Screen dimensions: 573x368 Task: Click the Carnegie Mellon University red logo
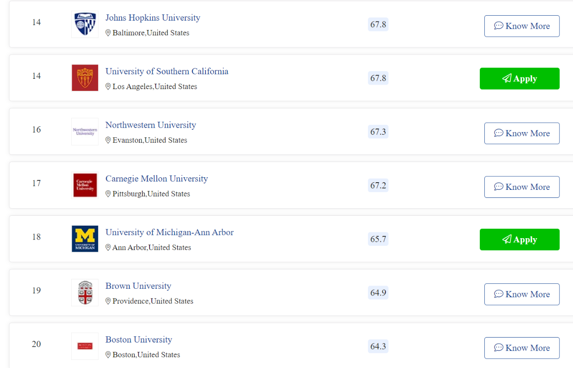[x=85, y=185]
